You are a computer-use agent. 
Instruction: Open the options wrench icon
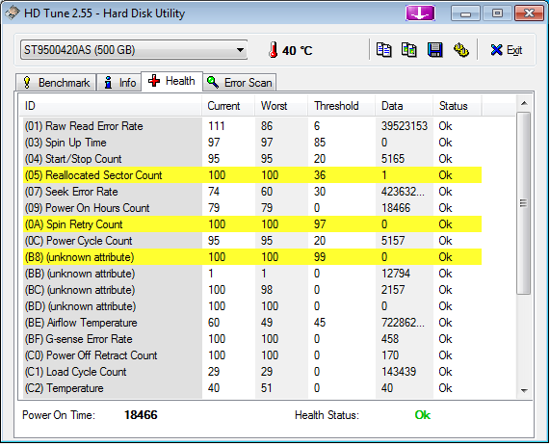click(x=461, y=50)
